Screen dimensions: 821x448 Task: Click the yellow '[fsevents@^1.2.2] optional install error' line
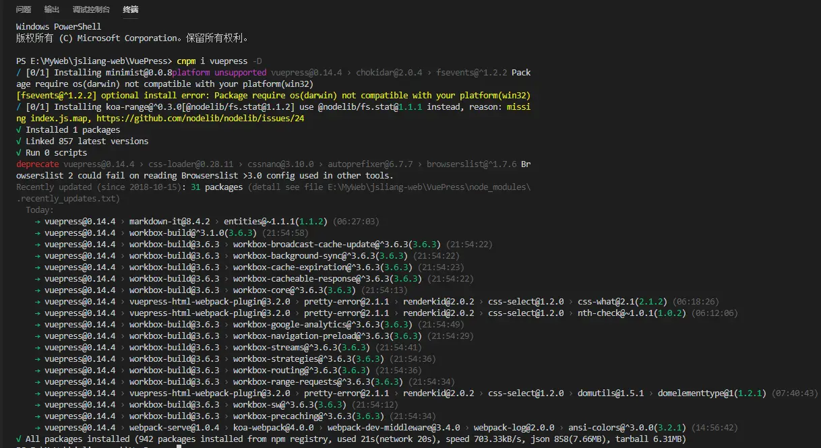point(273,95)
